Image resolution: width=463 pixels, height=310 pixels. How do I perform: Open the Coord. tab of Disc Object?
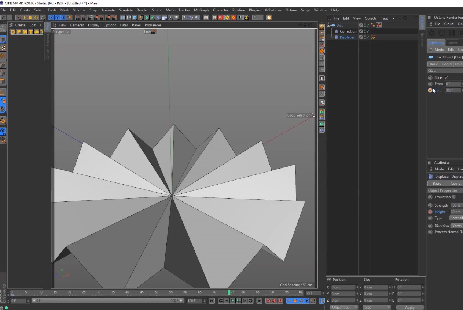[x=447, y=64]
